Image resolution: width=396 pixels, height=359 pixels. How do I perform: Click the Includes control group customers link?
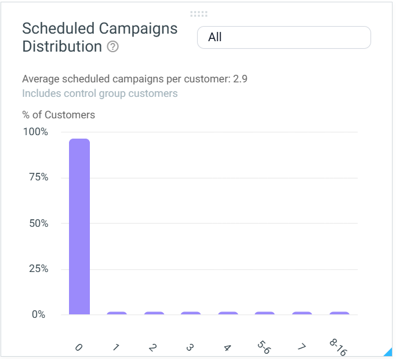point(100,93)
